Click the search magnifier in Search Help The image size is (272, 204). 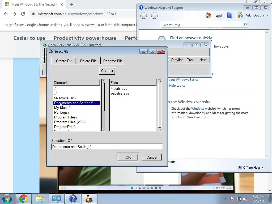pyautogui.click(x=245, y=25)
